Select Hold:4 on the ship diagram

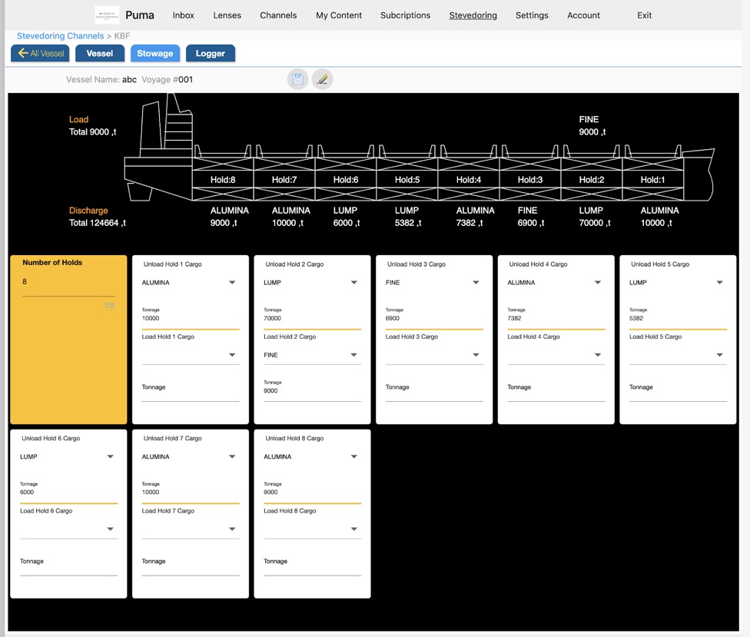coord(469,180)
